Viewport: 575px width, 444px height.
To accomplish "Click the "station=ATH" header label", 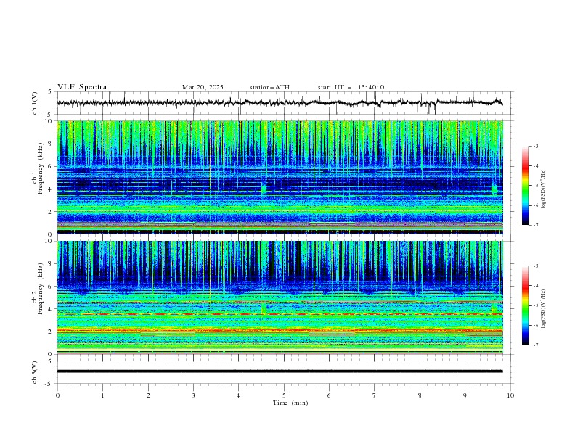I will (x=269, y=87).
